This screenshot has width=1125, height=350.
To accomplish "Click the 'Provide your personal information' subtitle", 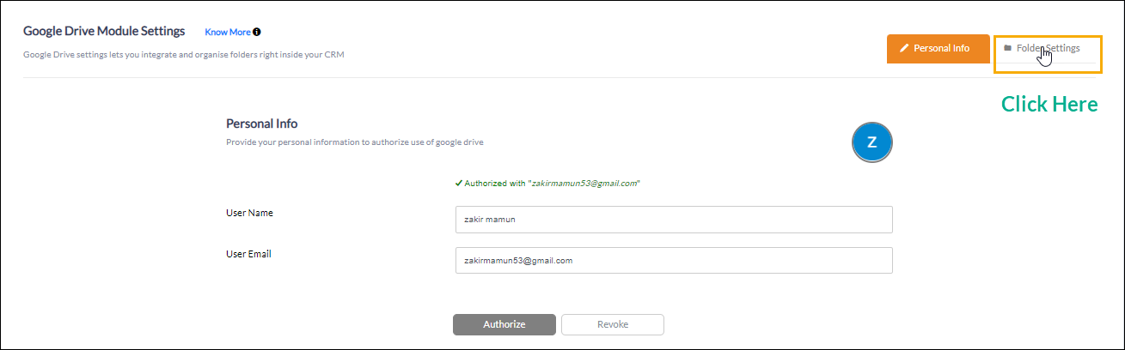I will point(355,142).
